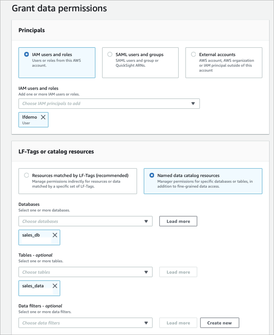Viewport: 274px width, 335px height.
Task: Click Create new data filter button
Action: [x=220, y=323]
